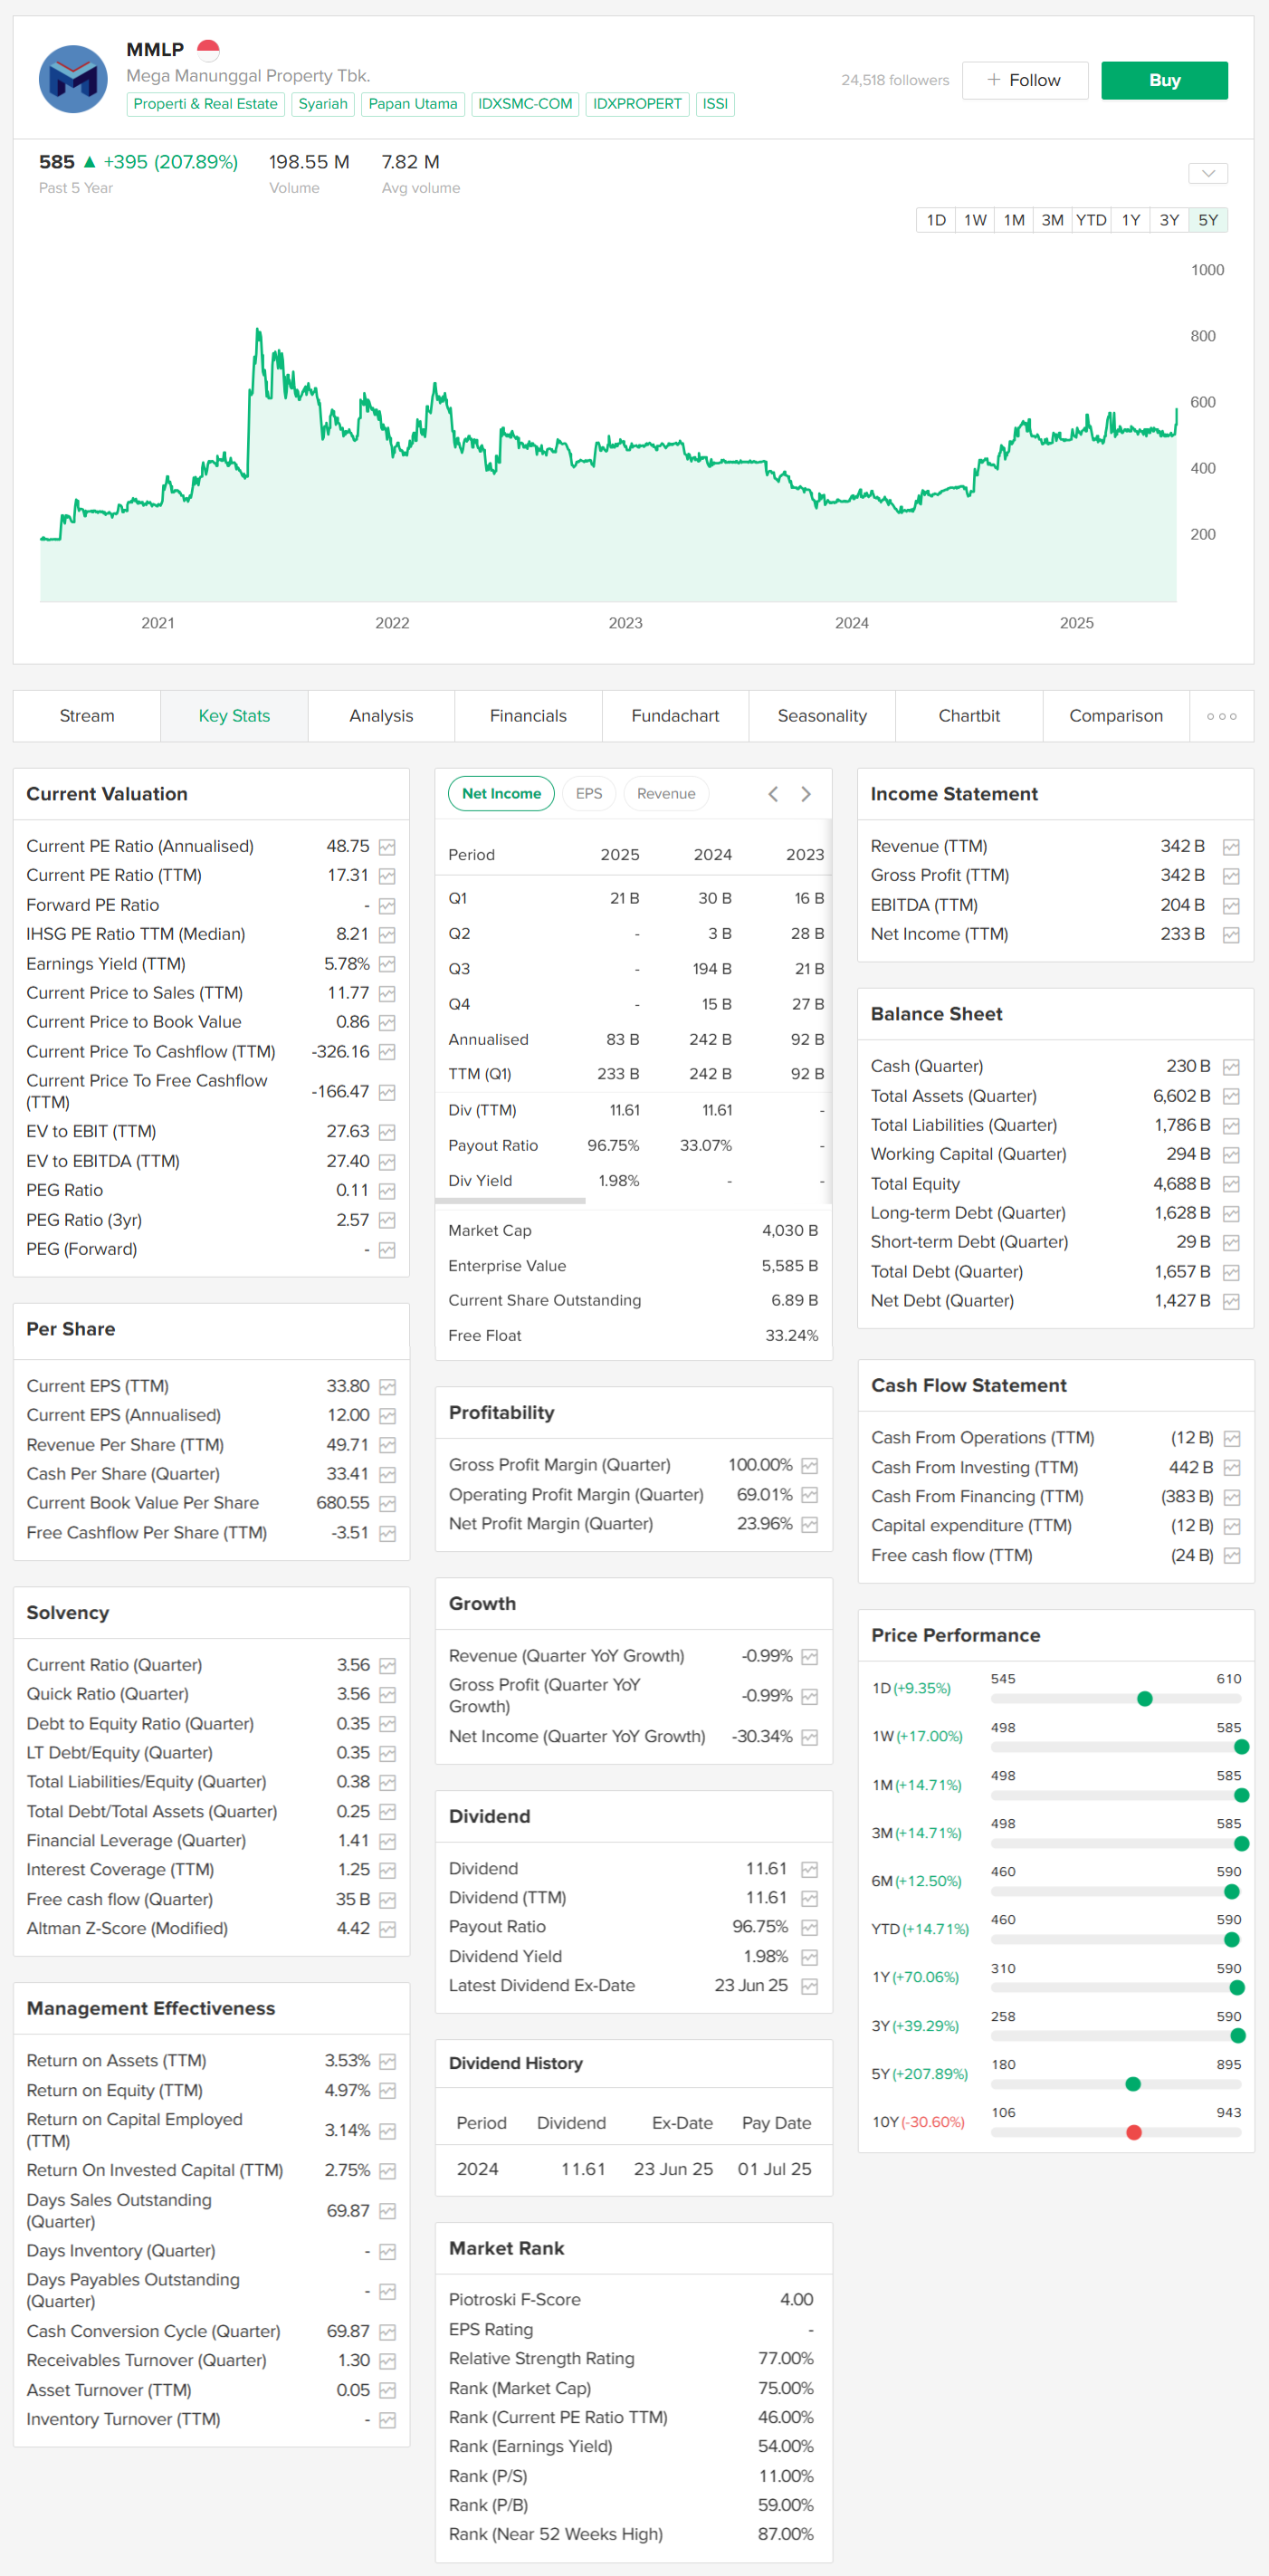This screenshot has height=2576, width=1269.
Task: Click the 5Y price range slider dot
Action: coord(1133,2084)
